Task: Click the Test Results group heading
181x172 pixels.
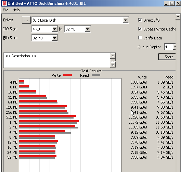Action: (91, 71)
